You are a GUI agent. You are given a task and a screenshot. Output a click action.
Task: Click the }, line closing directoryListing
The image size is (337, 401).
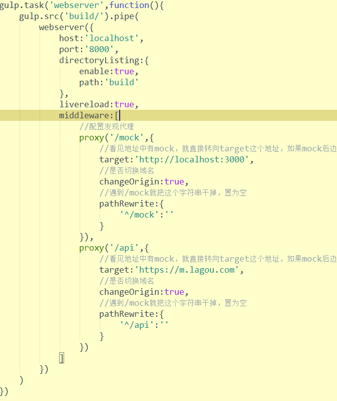click(64, 93)
